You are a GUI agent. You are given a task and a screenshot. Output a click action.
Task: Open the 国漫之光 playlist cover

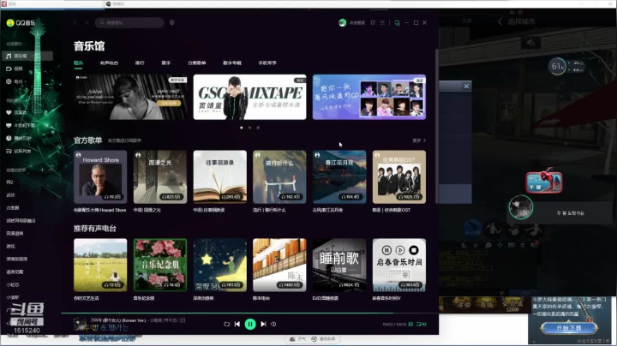pos(160,177)
